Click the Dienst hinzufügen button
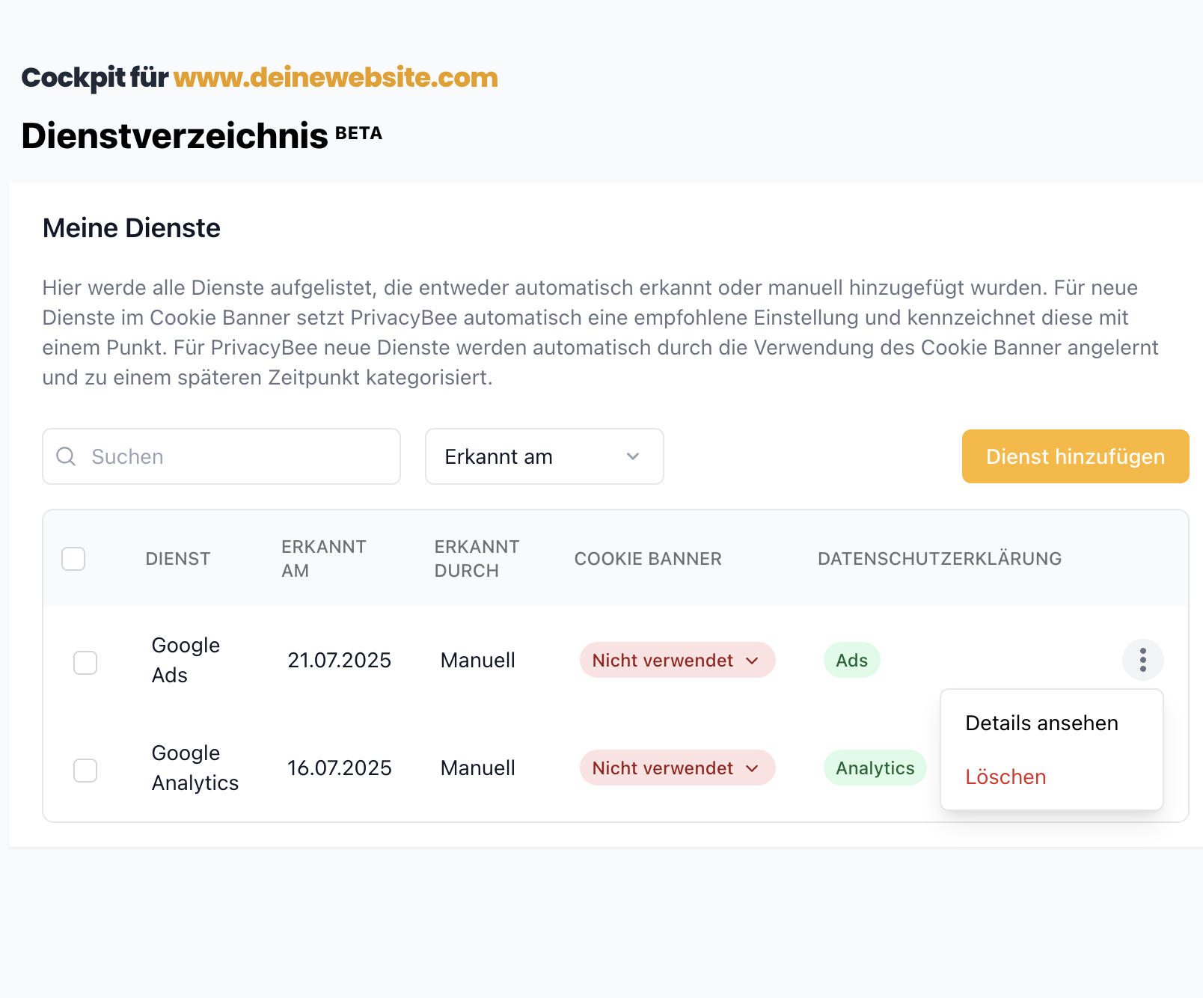1203x998 pixels. (x=1075, y=456)
